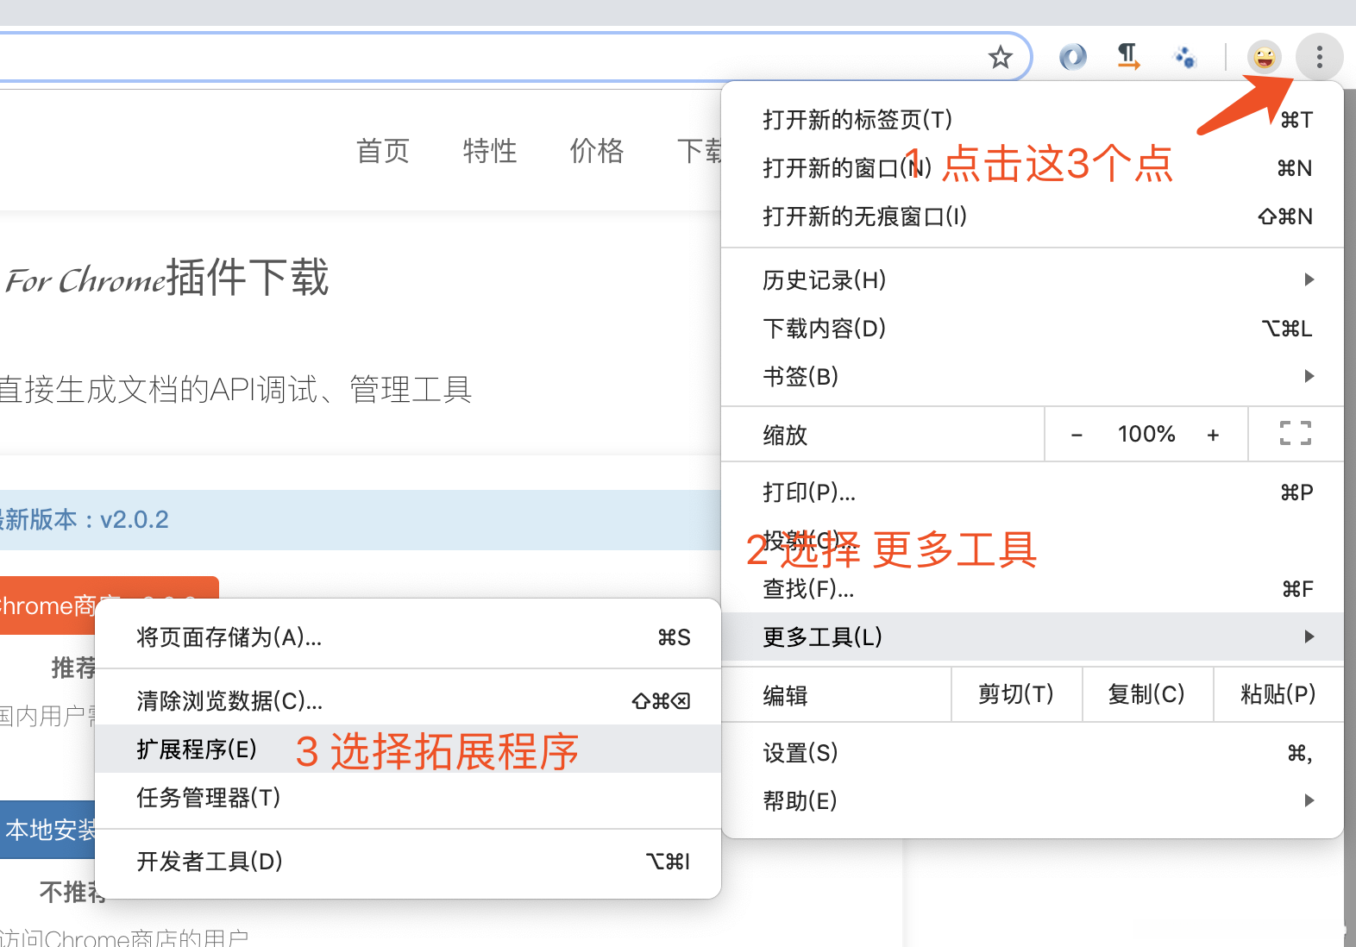Open 设置(S) from Chrome menu
The width and height of the screenshot is (1356, 947).
[1033, 752]
